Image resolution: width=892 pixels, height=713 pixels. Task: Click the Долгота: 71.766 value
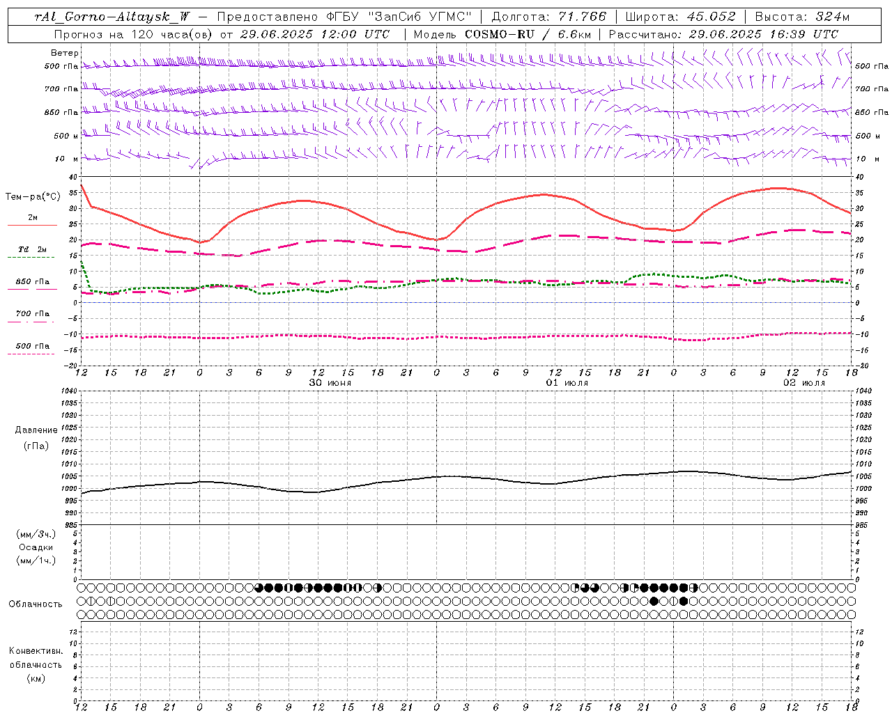[x=549, y=17]
